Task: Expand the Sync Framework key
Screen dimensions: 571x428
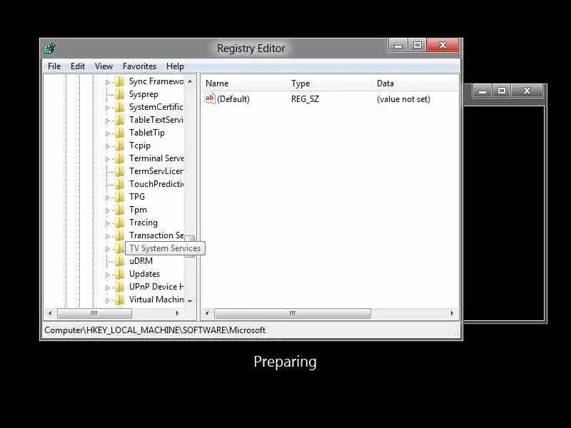Action: (107, 82)
